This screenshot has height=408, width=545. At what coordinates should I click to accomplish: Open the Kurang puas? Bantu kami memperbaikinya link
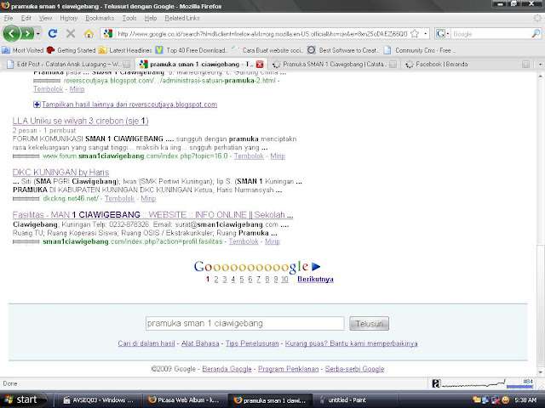coord(352,343)
